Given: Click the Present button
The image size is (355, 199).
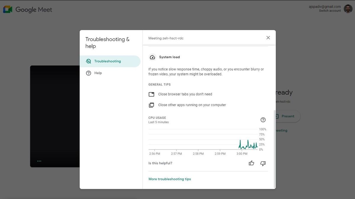Looking at the screenshot, I should coord(286,116).
